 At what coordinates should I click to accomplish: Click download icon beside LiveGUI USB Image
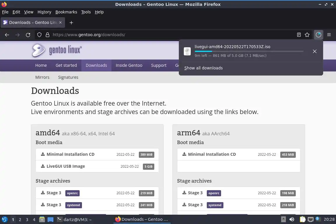tap(43, 166)
